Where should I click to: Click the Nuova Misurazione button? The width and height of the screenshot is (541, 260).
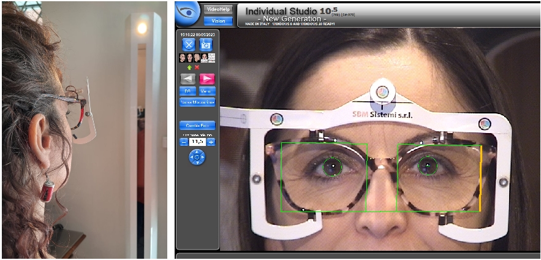(197, 102)
